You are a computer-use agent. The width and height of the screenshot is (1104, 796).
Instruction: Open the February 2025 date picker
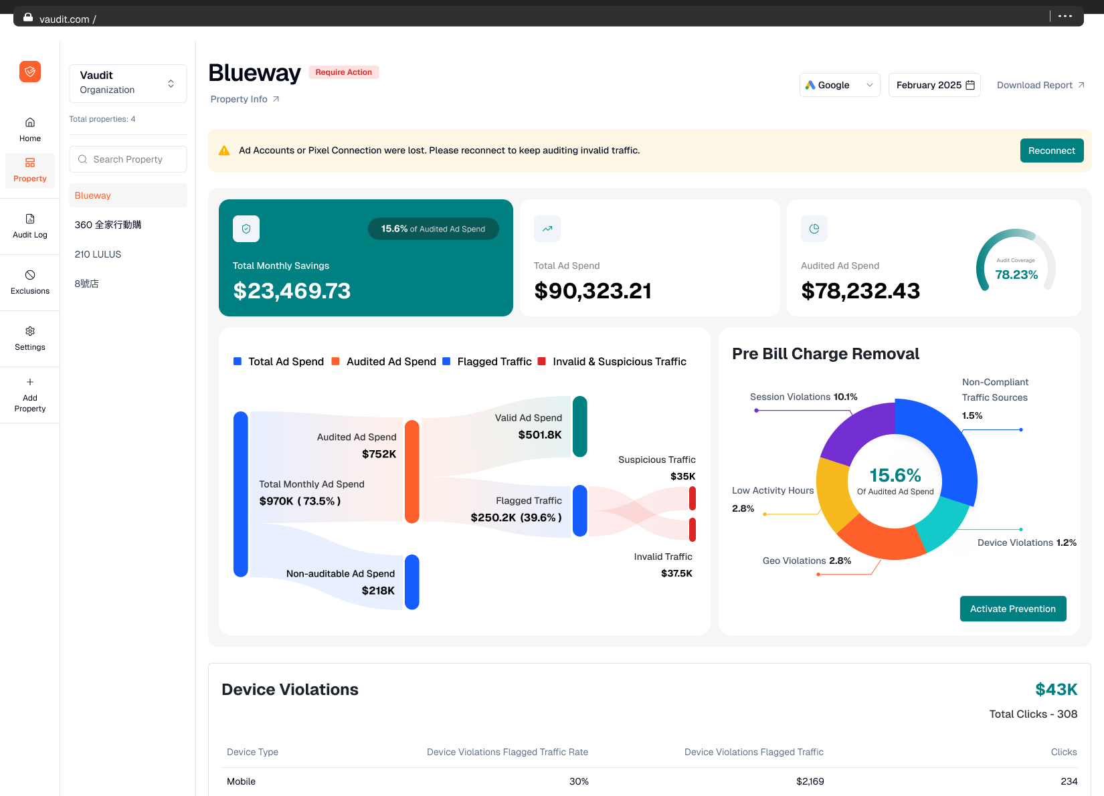point(935,85)
